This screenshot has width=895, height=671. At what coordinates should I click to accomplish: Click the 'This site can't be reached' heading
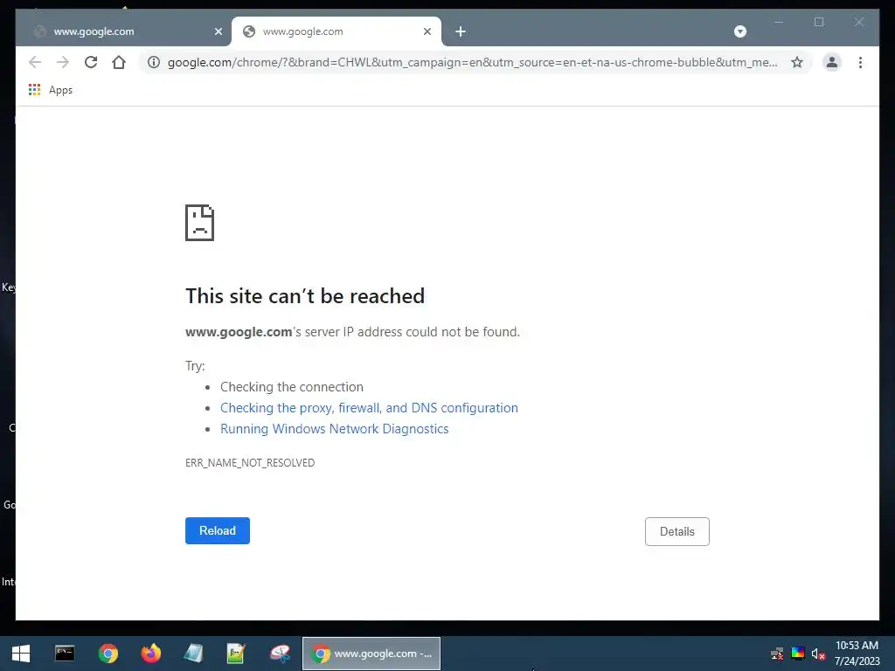tap(305, 296)
